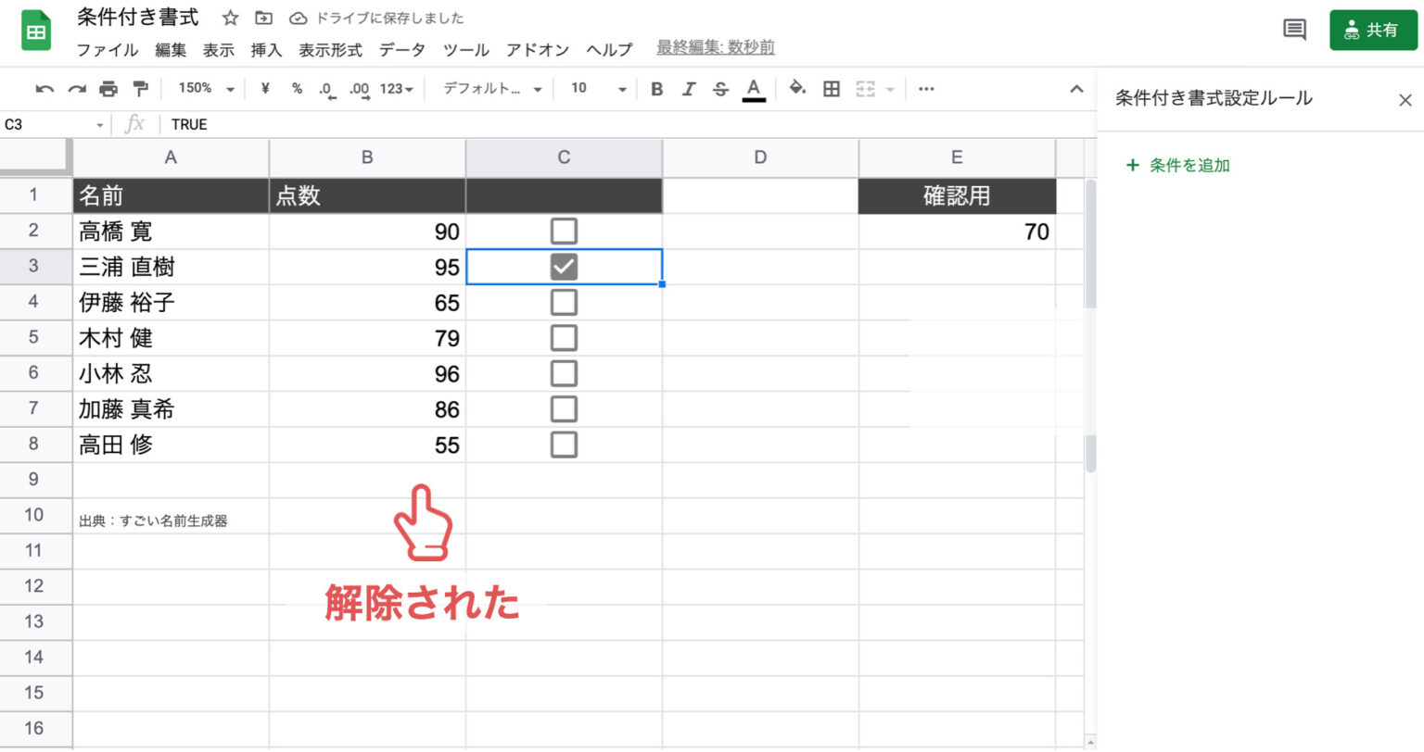Open the 150% zoom dropdown

pyautogui.click(x=206, y=89)
